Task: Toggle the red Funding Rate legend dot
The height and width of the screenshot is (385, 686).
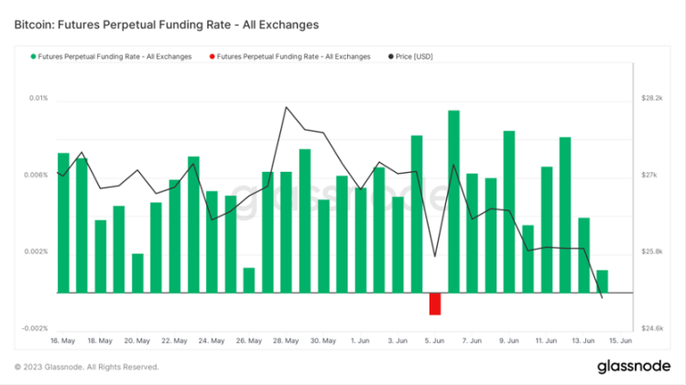Action: coord(212,57)
